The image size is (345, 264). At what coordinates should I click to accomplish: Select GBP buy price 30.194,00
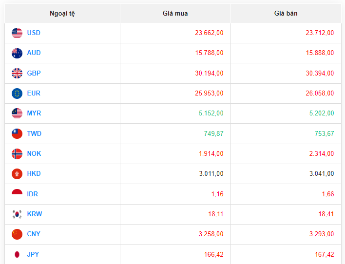point(209,73)
